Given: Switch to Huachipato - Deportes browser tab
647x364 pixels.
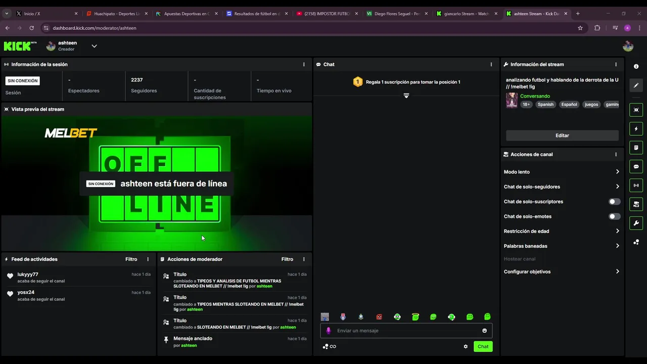Looking at the screenshot, I should pos(116,14).
